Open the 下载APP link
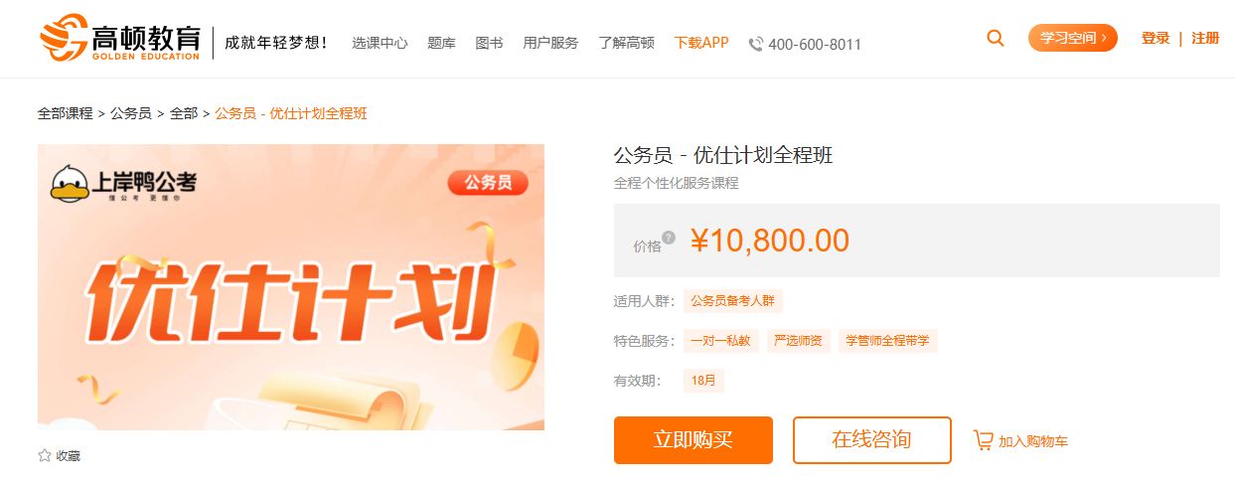The width and height of the screenshot is (1235, 489). 701,43
